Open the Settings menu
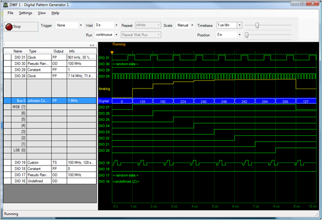 click(x=25, y=13)
